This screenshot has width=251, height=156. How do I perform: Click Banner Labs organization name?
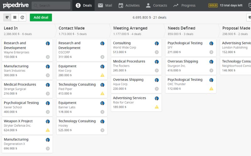pos(67,107)
